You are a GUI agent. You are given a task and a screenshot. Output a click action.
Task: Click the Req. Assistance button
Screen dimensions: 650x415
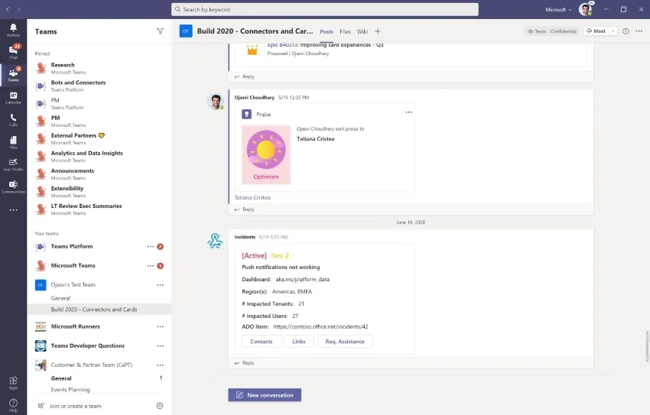click(x=345, y=342)
